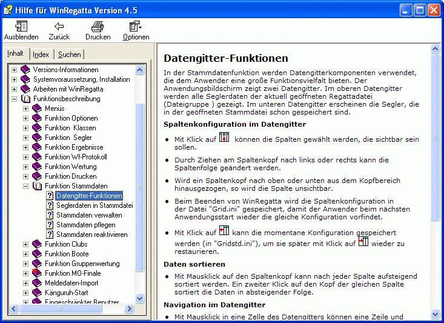The width and height of the screenshot is (444, 323).
Task: Open the Meldedaten-Import topic
Action: 71,283
